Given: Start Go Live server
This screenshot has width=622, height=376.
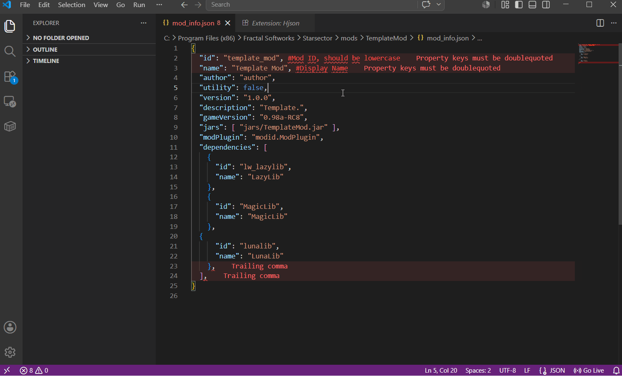Looking at the screenshot, I should click(x=589, y=370).
